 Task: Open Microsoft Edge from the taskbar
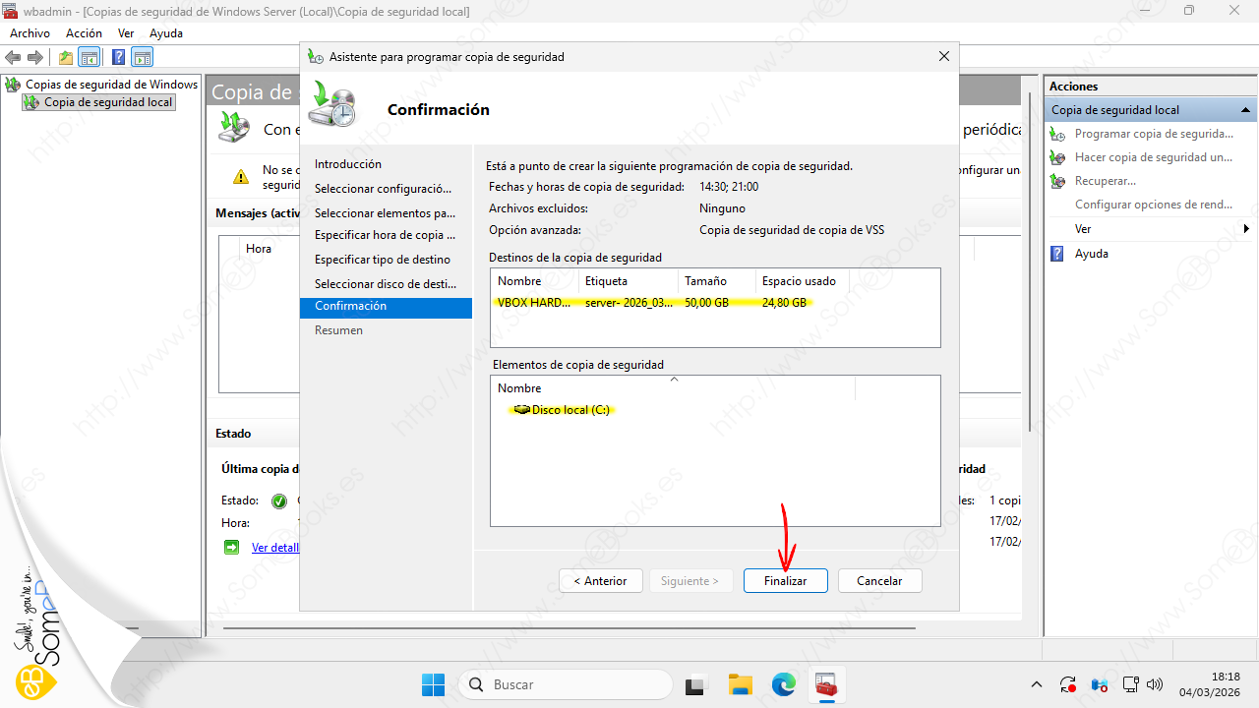783,684
